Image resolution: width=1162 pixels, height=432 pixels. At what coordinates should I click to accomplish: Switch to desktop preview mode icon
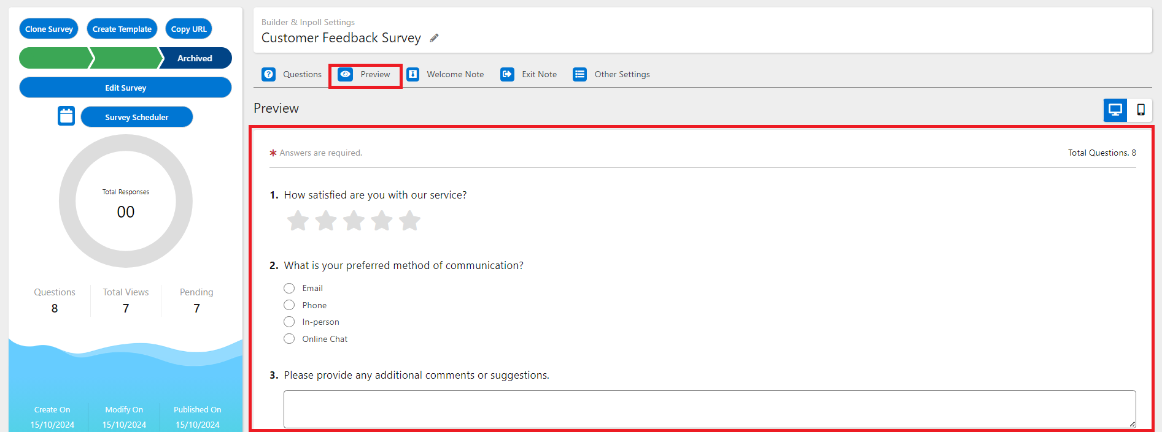1115,110
